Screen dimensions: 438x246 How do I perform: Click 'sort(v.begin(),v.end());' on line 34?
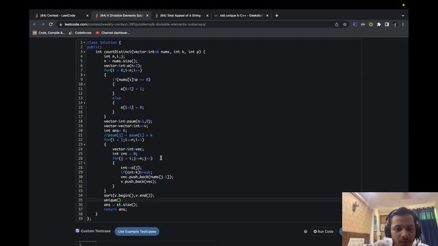(129, 195)
